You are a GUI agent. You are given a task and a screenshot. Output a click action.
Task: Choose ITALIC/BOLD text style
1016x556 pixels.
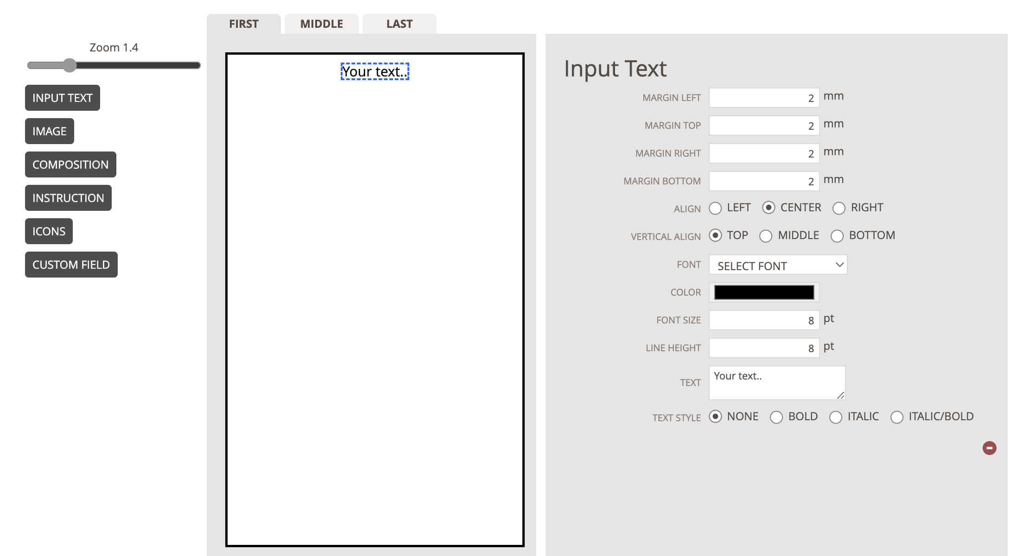pyautogui.click(x=897, y=417)
